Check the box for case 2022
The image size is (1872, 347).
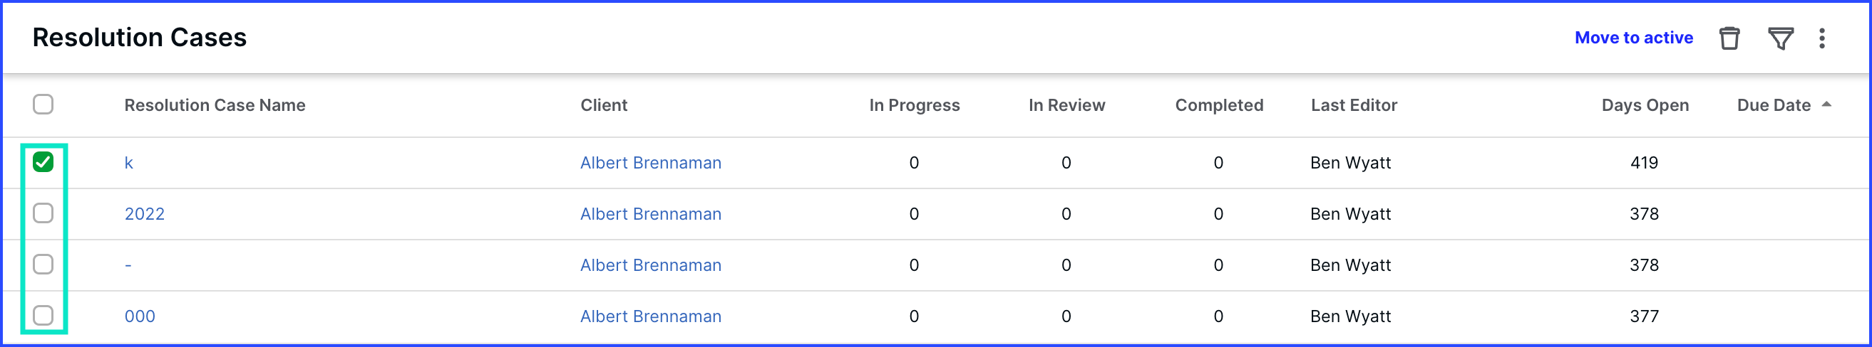click(43, 213)
